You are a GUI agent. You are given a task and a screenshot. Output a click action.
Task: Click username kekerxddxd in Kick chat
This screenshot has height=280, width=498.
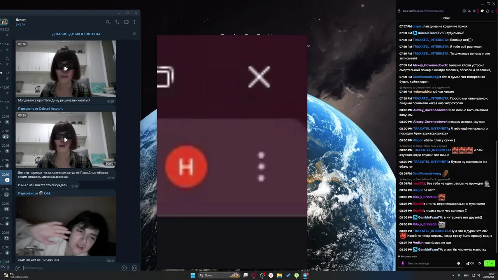tap(423, 91)
